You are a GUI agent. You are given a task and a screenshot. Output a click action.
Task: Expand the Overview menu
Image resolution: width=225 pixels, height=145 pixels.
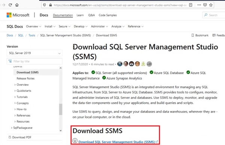[34, 26]
